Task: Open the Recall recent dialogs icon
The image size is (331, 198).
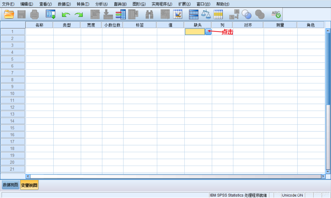Action: point(50,14)
